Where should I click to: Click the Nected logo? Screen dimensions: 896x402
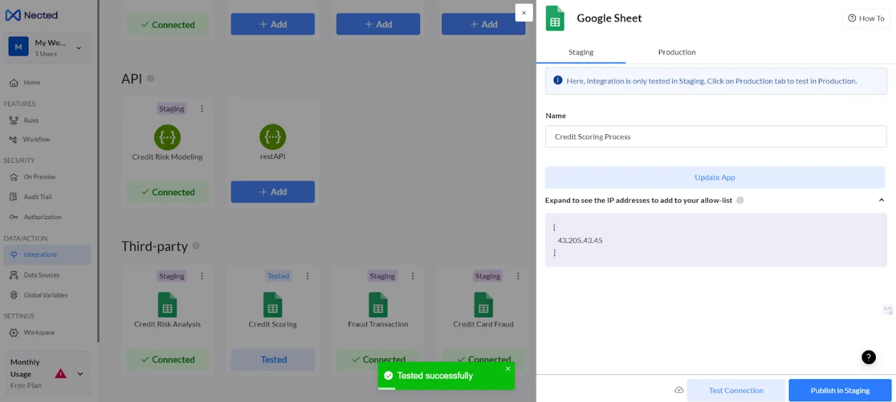click(x=31, y=15)
